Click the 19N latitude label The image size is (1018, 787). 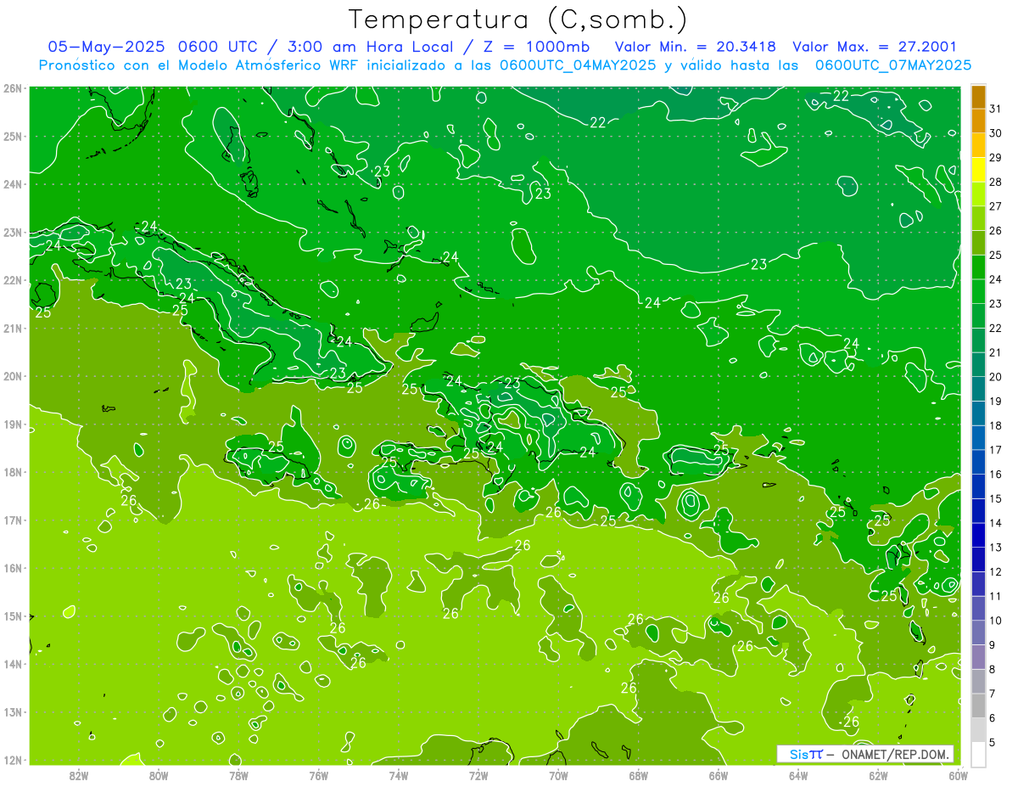(x=12, y=424)
